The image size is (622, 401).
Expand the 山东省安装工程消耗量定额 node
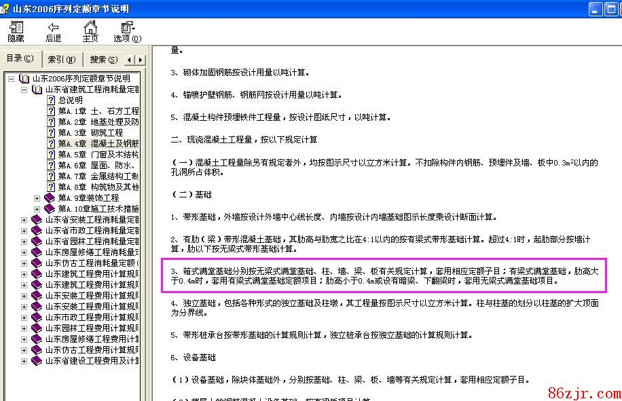click(x=24, y=220)
